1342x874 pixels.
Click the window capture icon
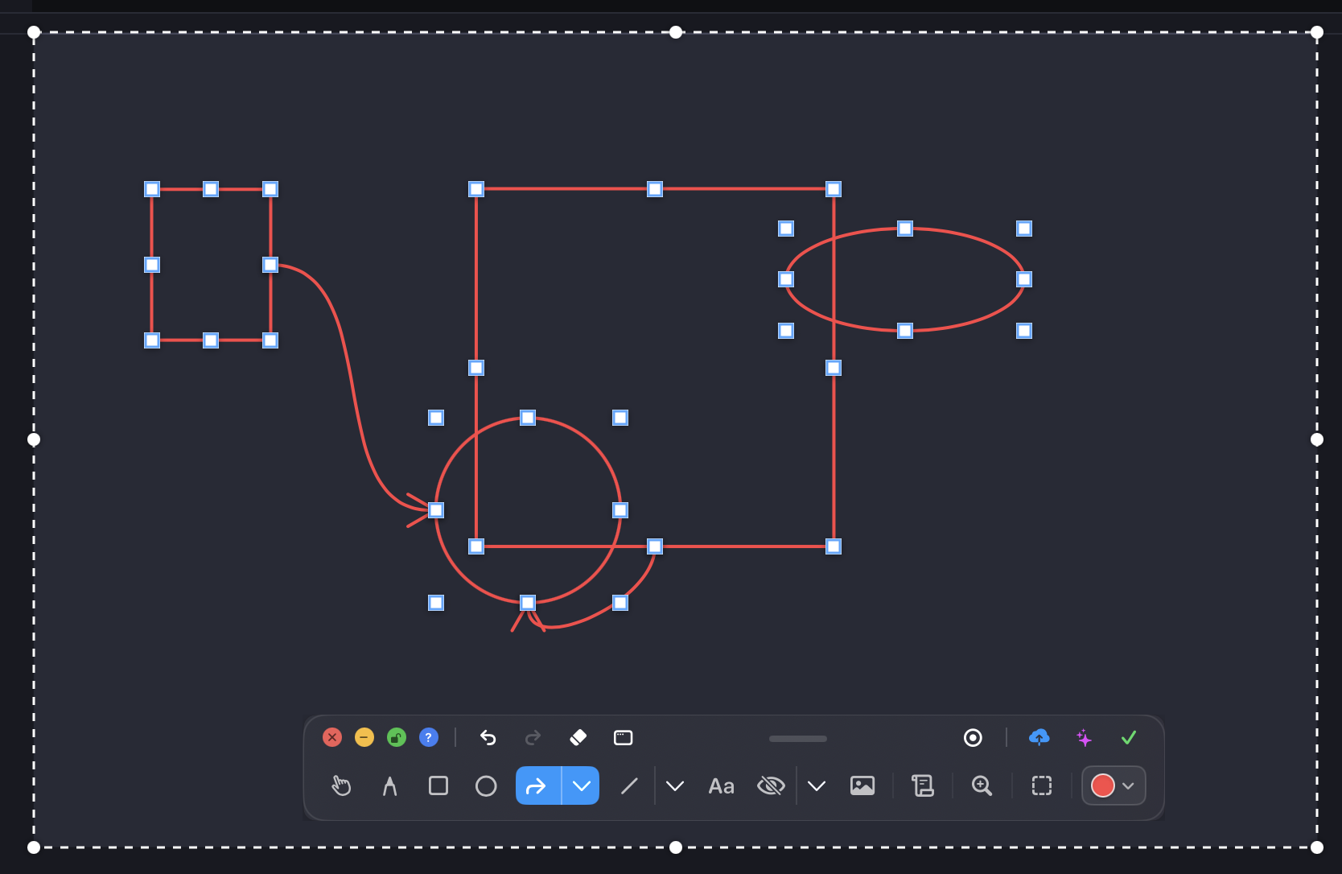coord(624,737)
